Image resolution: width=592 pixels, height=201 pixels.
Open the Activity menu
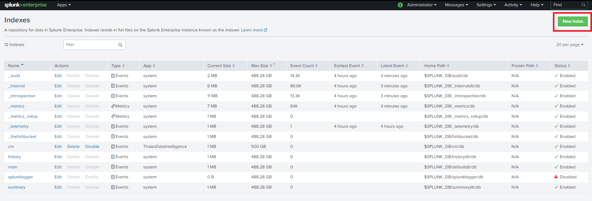point(513,5)
